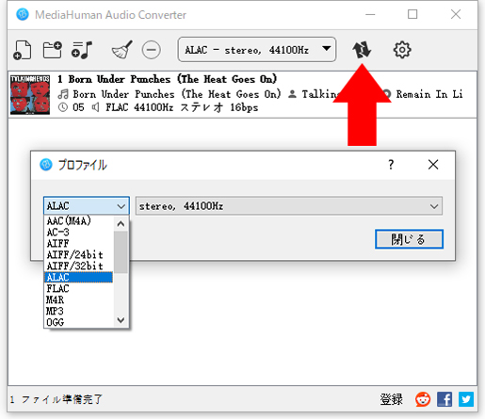Pick FLAC from the format list

point(78,289)
